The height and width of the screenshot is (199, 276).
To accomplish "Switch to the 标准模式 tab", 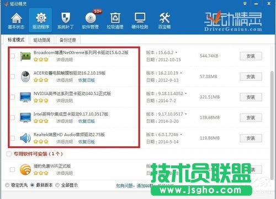I will pos(16,40).
